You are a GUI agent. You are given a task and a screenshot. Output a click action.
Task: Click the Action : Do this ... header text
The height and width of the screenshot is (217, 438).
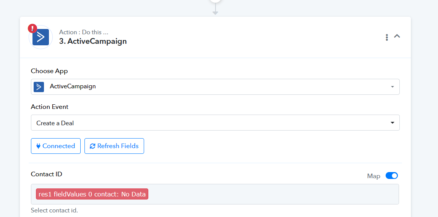point(84,32)
